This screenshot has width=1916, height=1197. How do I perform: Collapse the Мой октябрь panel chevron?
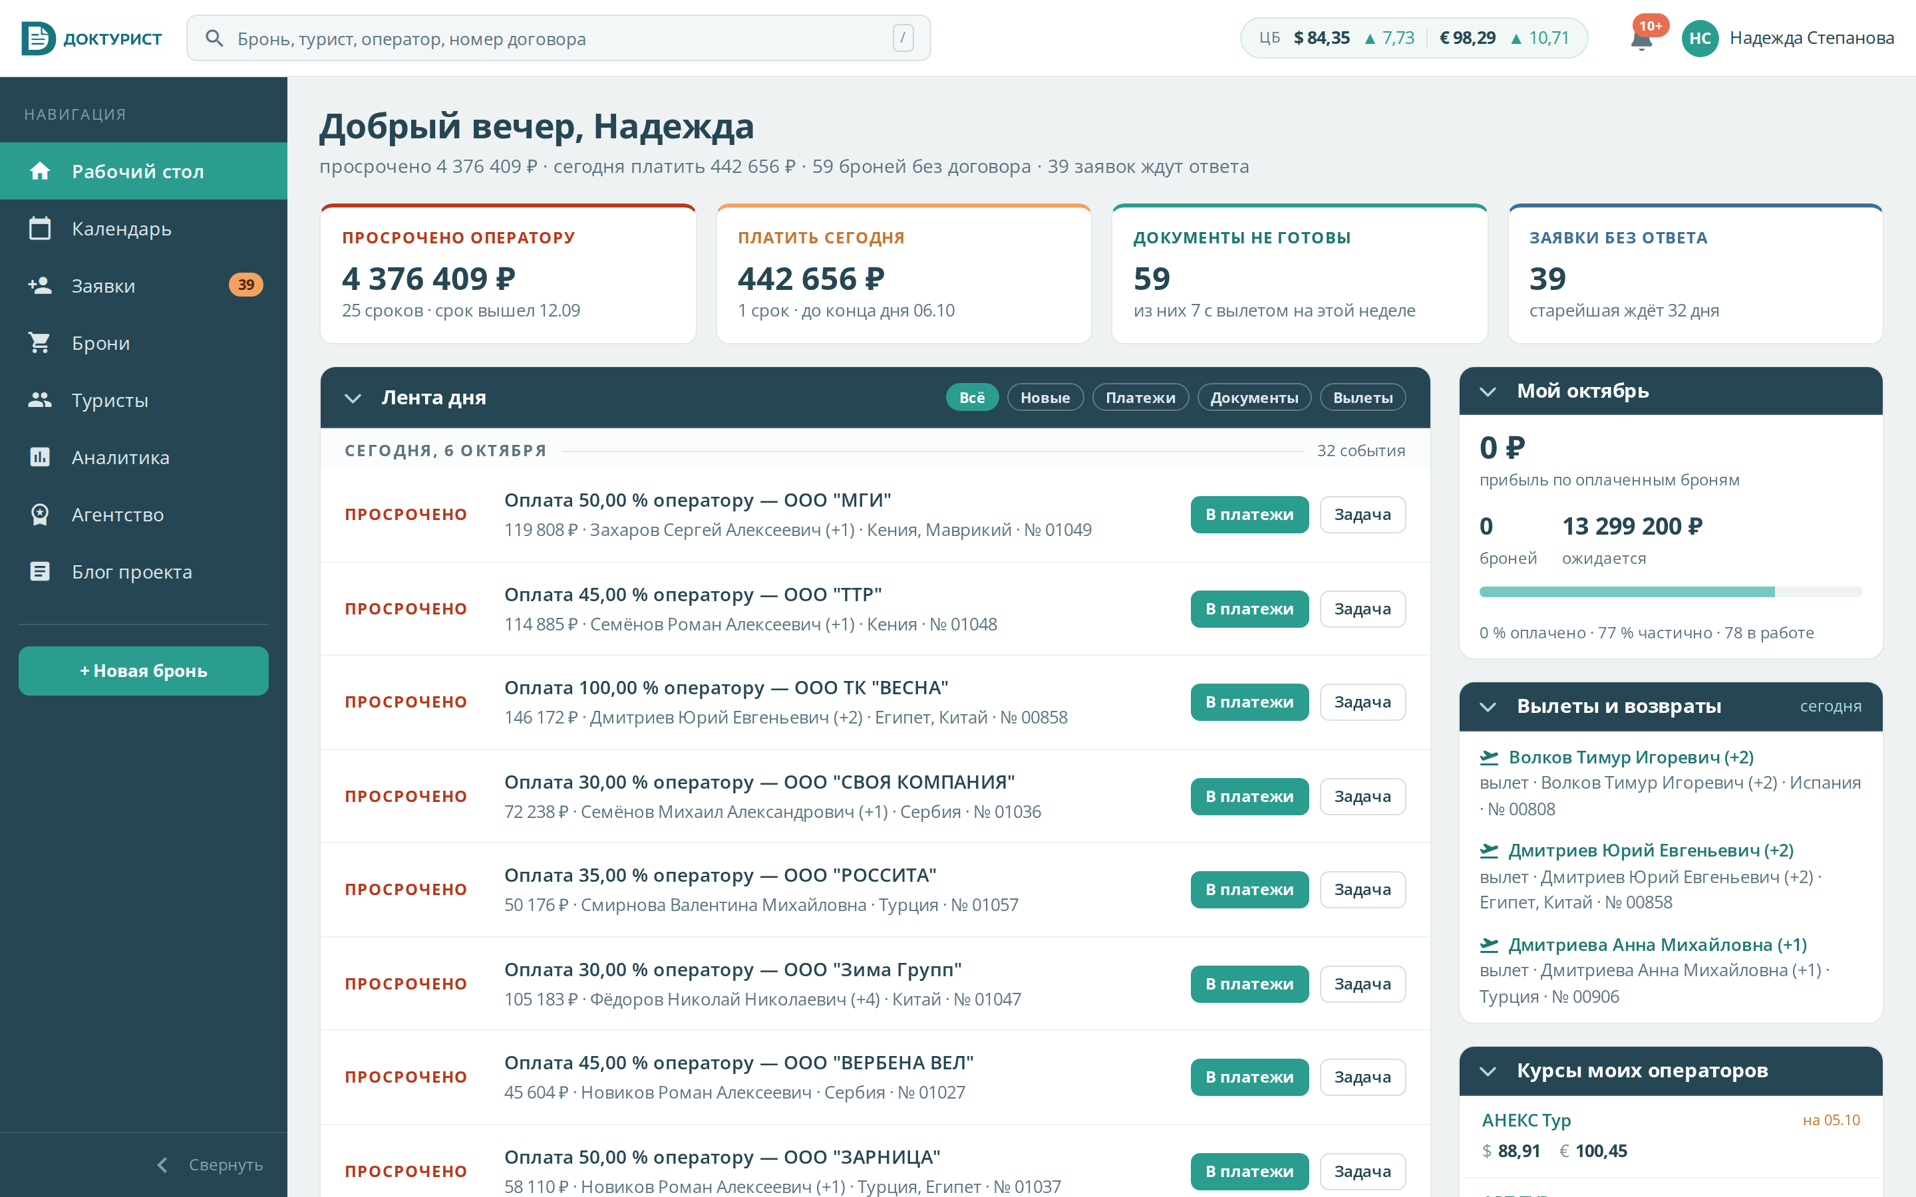1488,392
